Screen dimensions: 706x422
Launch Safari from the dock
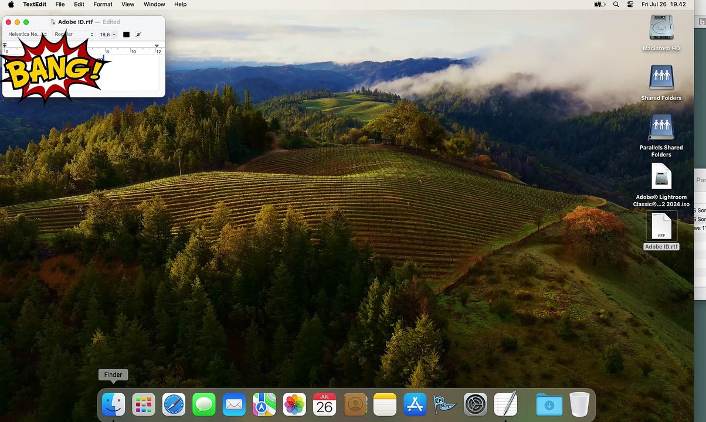click(174, 404)
